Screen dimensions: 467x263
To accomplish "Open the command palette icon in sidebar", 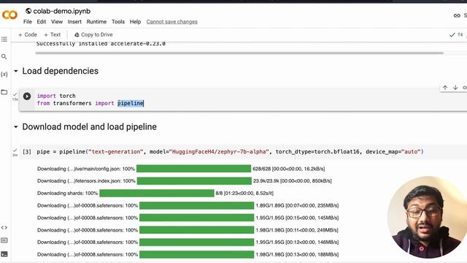I will 4,240.
